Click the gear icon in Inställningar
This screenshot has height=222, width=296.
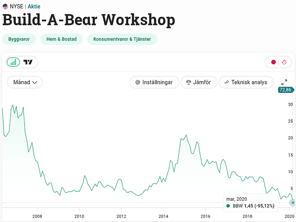[x=138, y=82]
